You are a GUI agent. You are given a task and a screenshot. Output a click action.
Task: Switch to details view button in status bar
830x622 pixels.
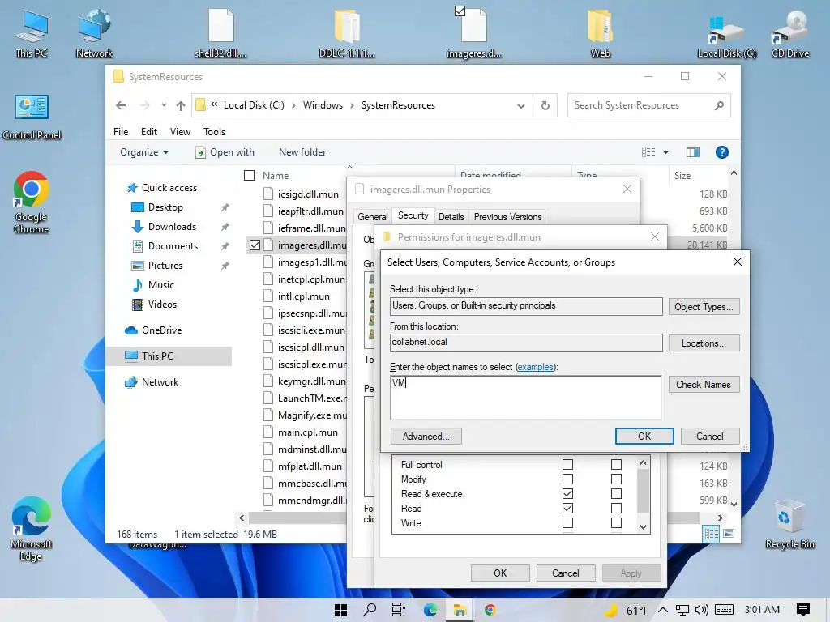pyautogui.click(x=711, y=534)
